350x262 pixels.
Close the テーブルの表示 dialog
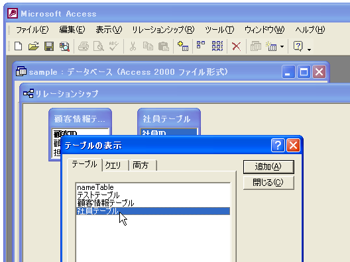point(293,146)
